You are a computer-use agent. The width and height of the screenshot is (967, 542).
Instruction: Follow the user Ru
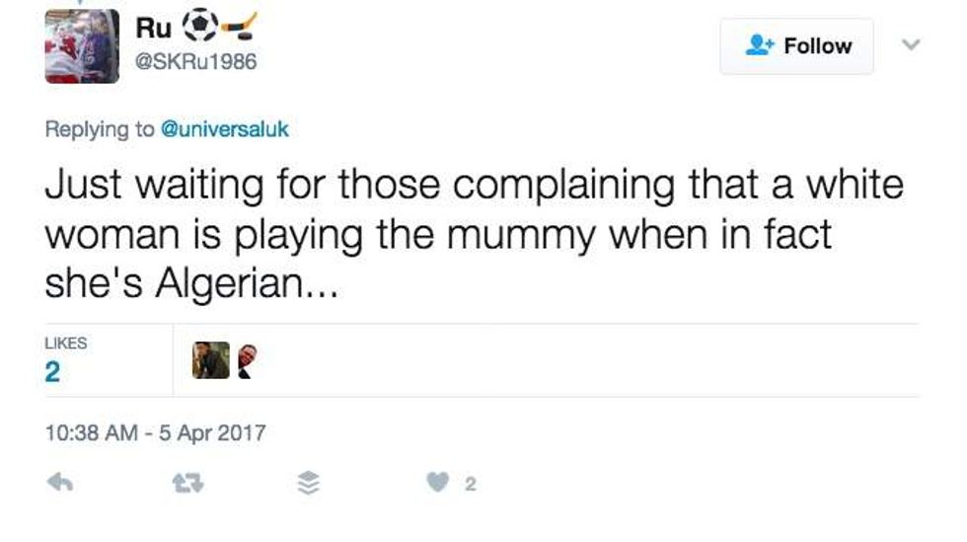tap(796, 46)
